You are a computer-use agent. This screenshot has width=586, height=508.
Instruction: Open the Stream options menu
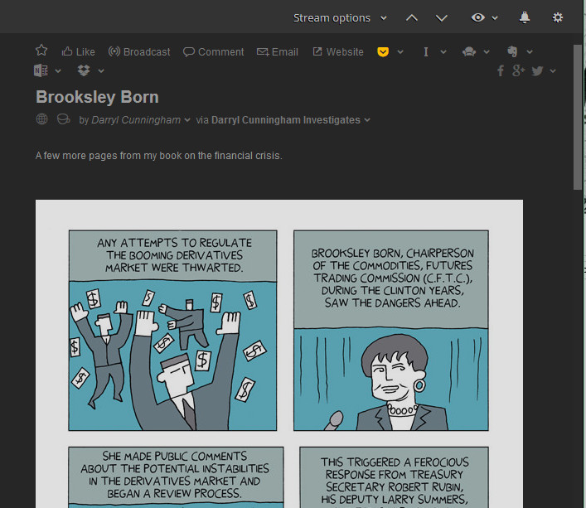pos(340,18)
